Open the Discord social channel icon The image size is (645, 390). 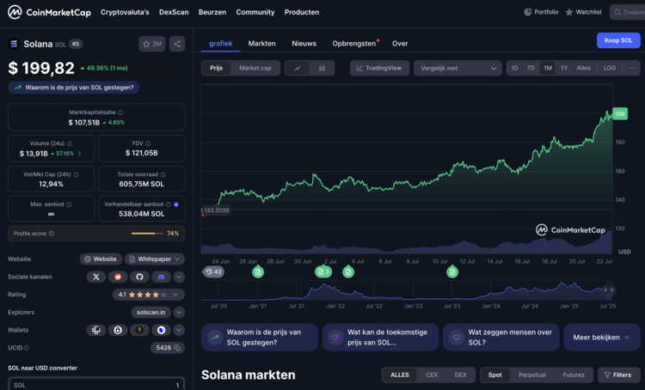[162, 277]
